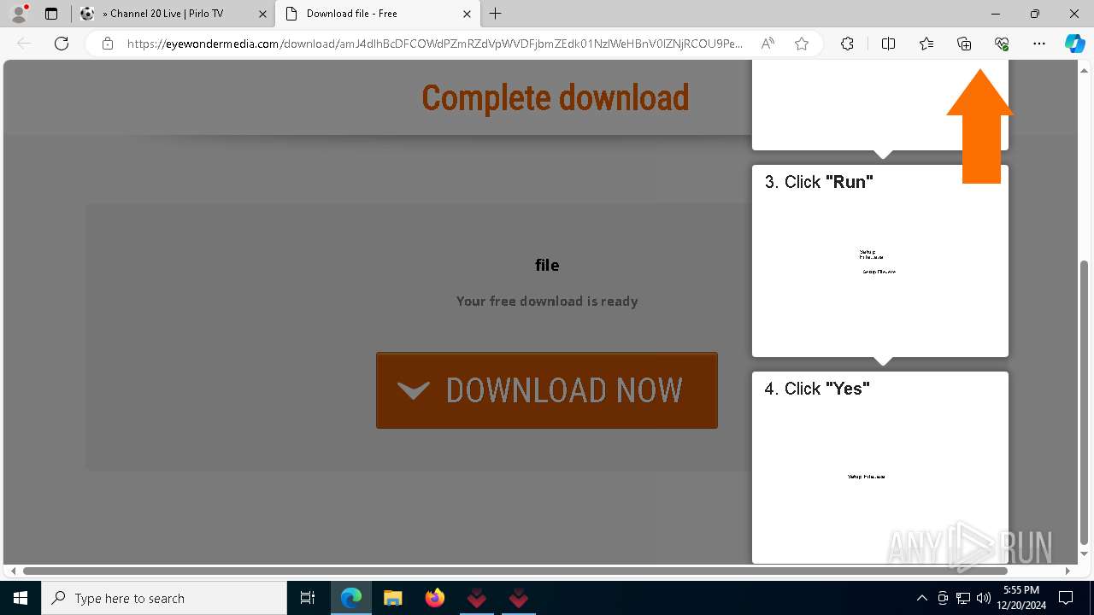Open Microsoft Edge from taskbar
The width and height of the screenshot is (1094, 615).
351,598
